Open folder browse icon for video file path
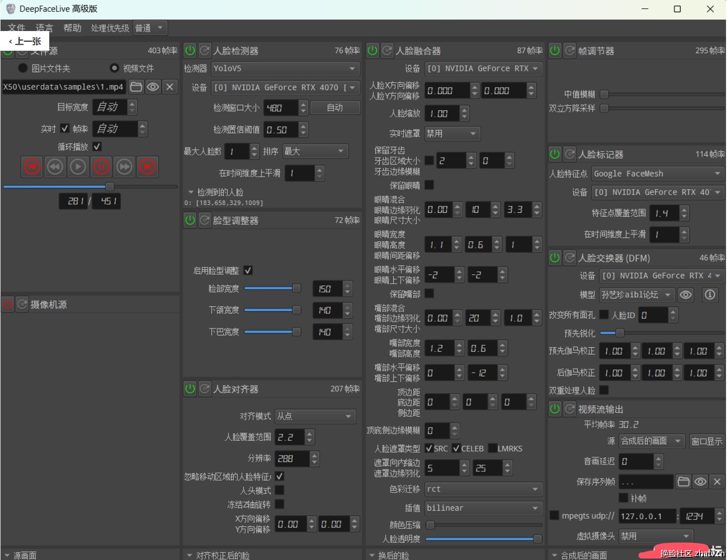 136,87
